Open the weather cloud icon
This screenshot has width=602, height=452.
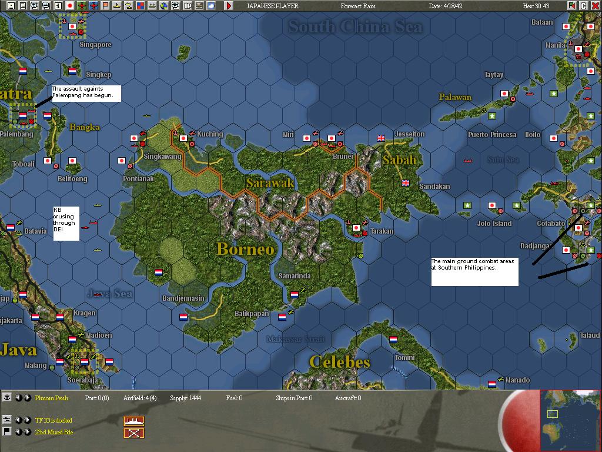(x=211, y=6)
